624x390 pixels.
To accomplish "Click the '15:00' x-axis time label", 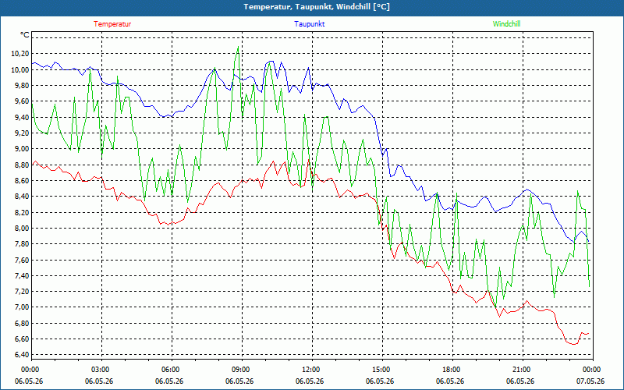I will (x=380, y=370).
